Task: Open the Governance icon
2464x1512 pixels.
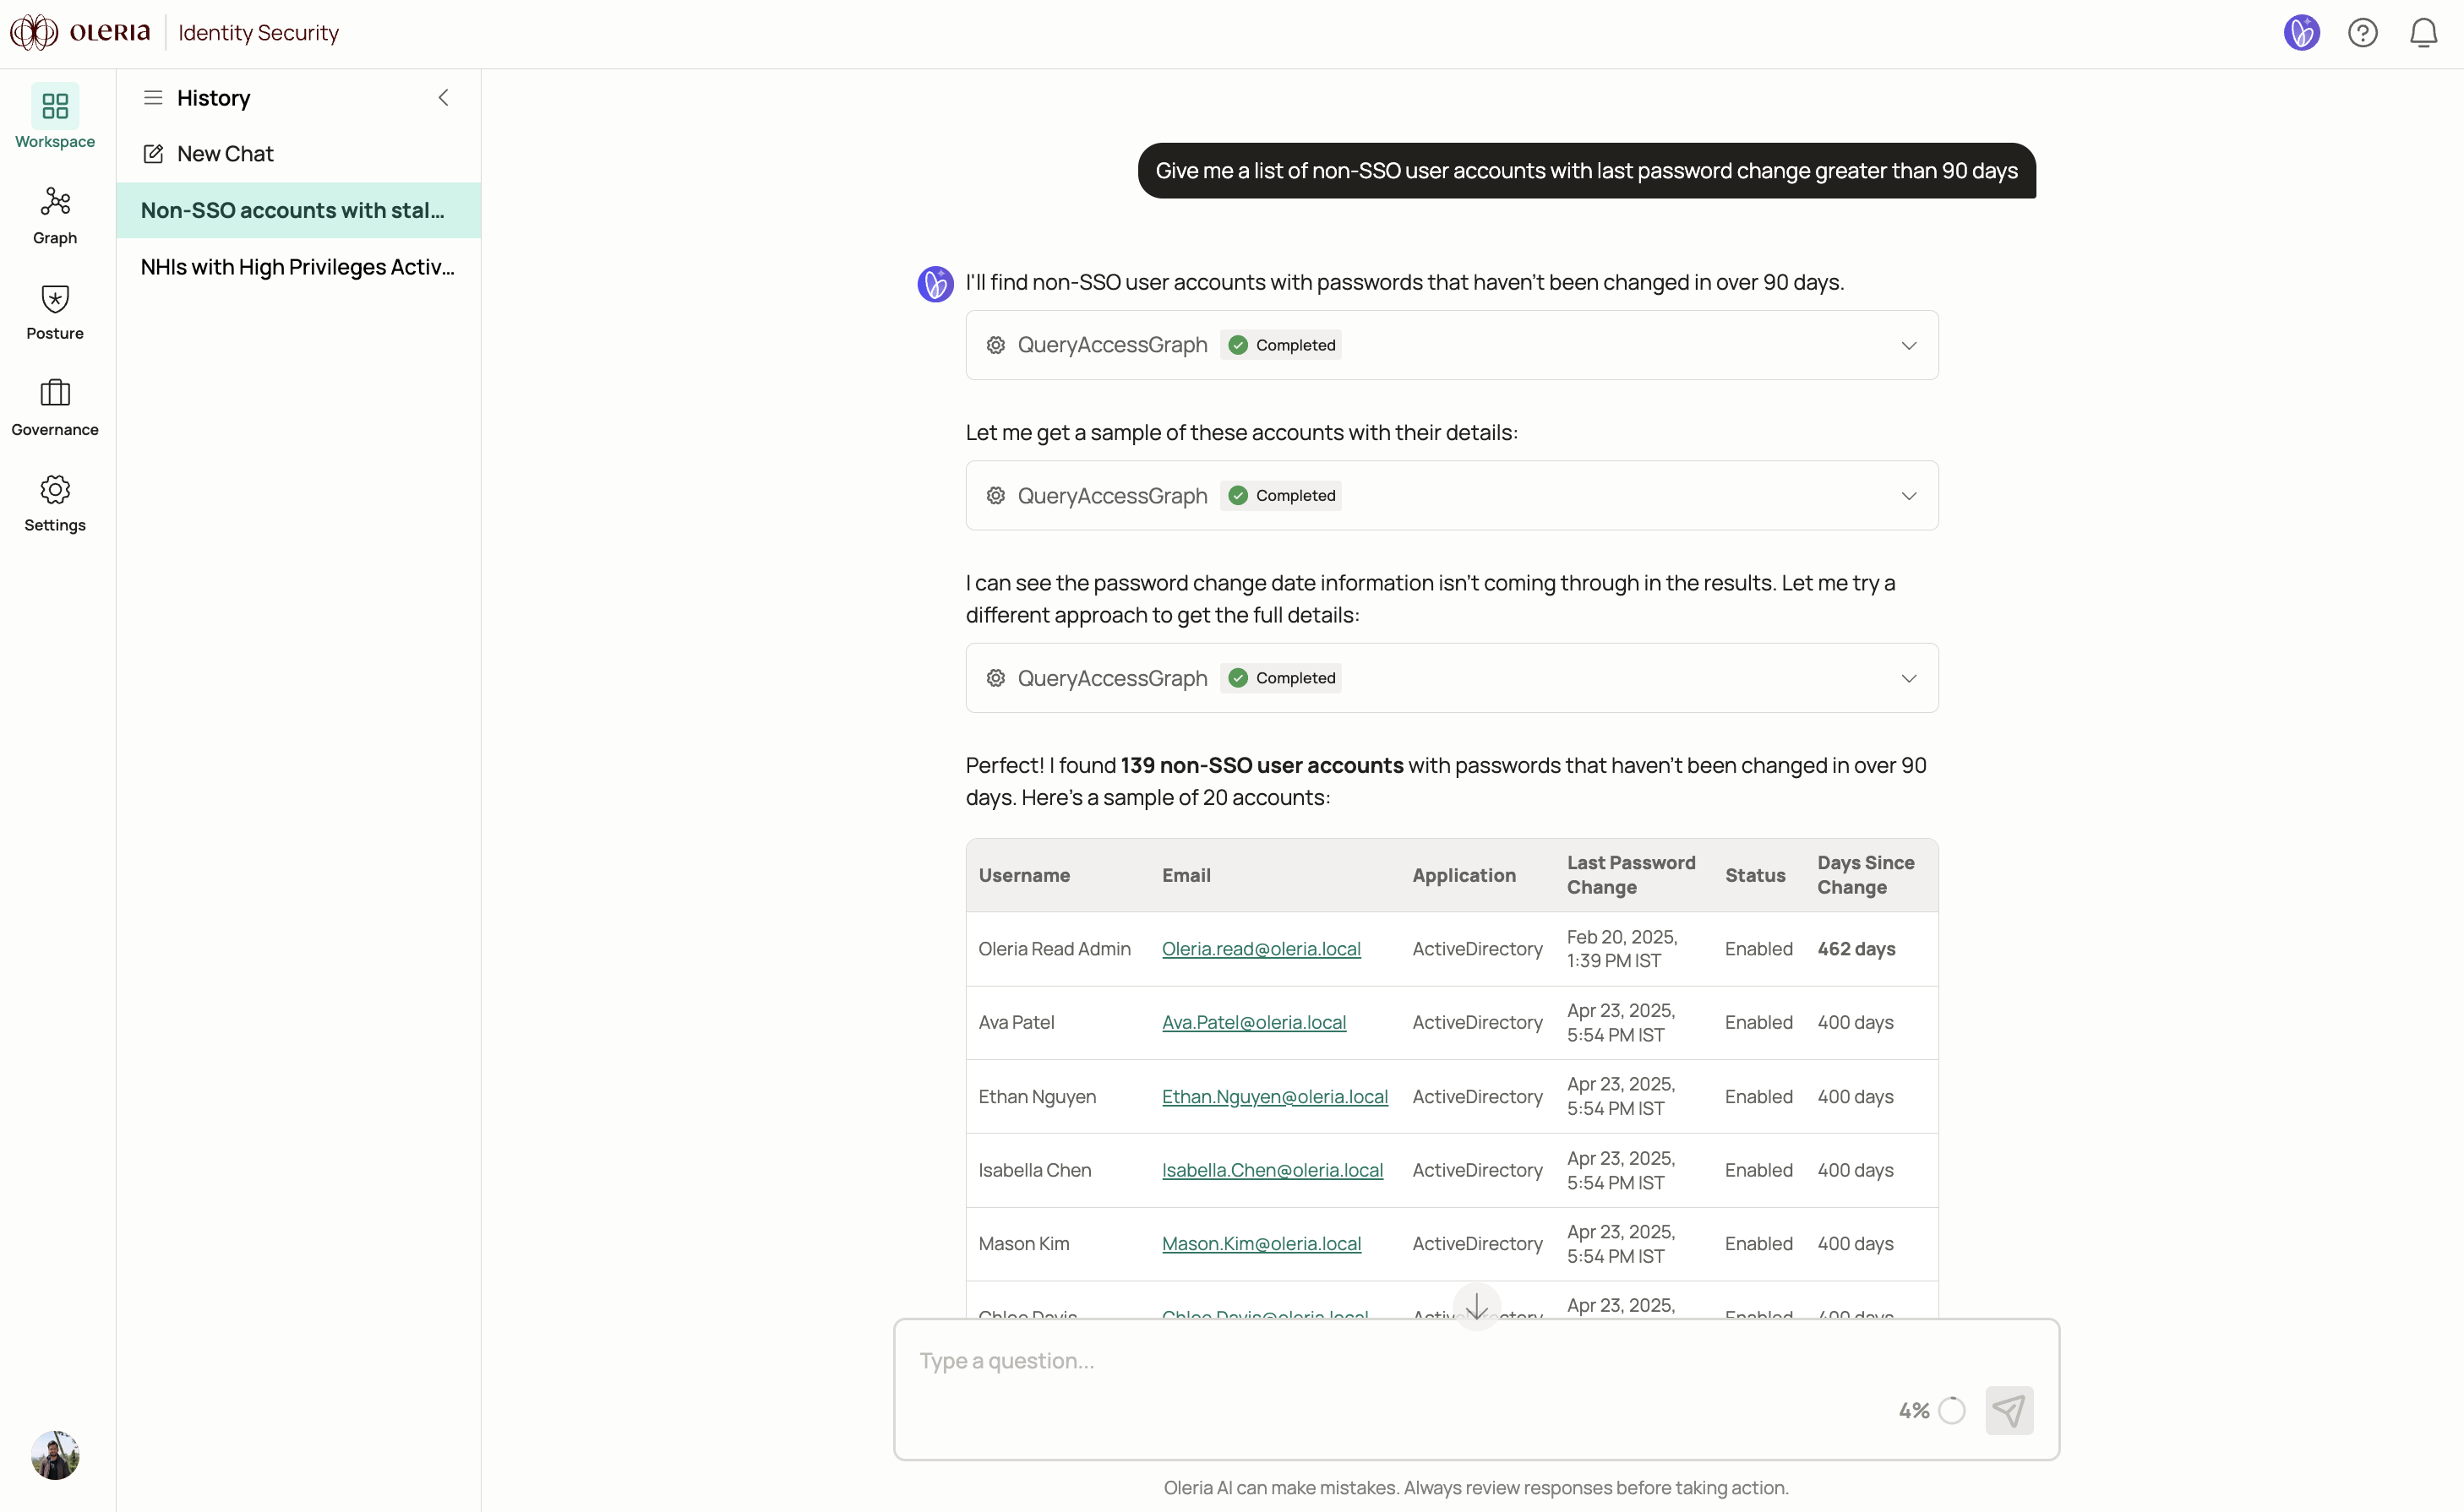Action: pos(55,393)
